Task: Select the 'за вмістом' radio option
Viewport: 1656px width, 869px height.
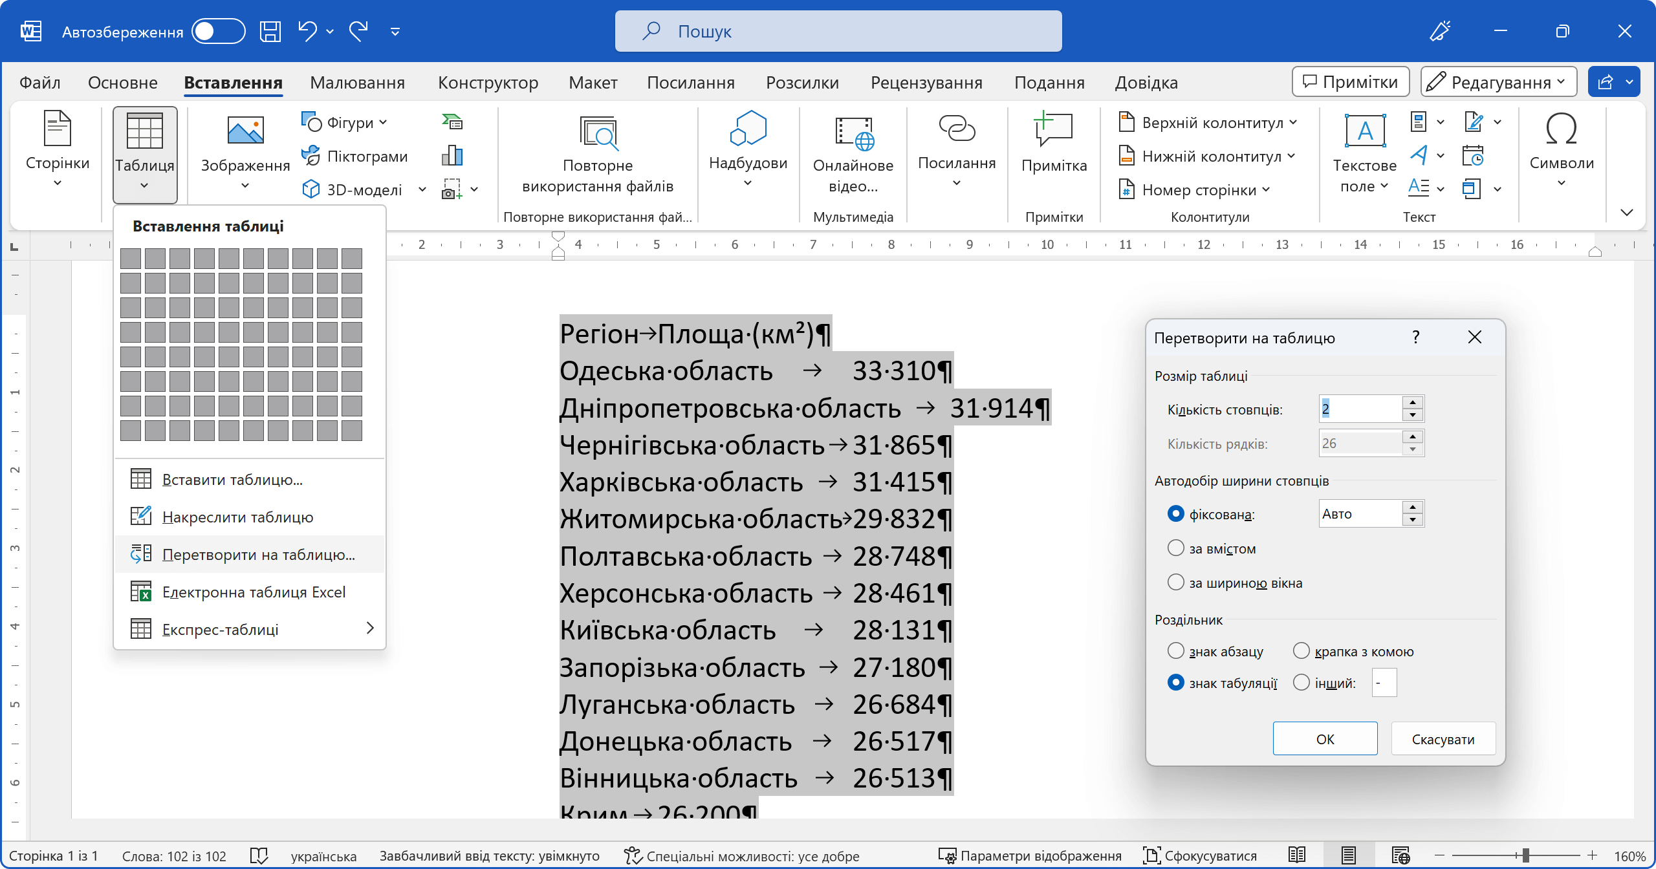Action: pyautogui.click(x=1175, y=548)
